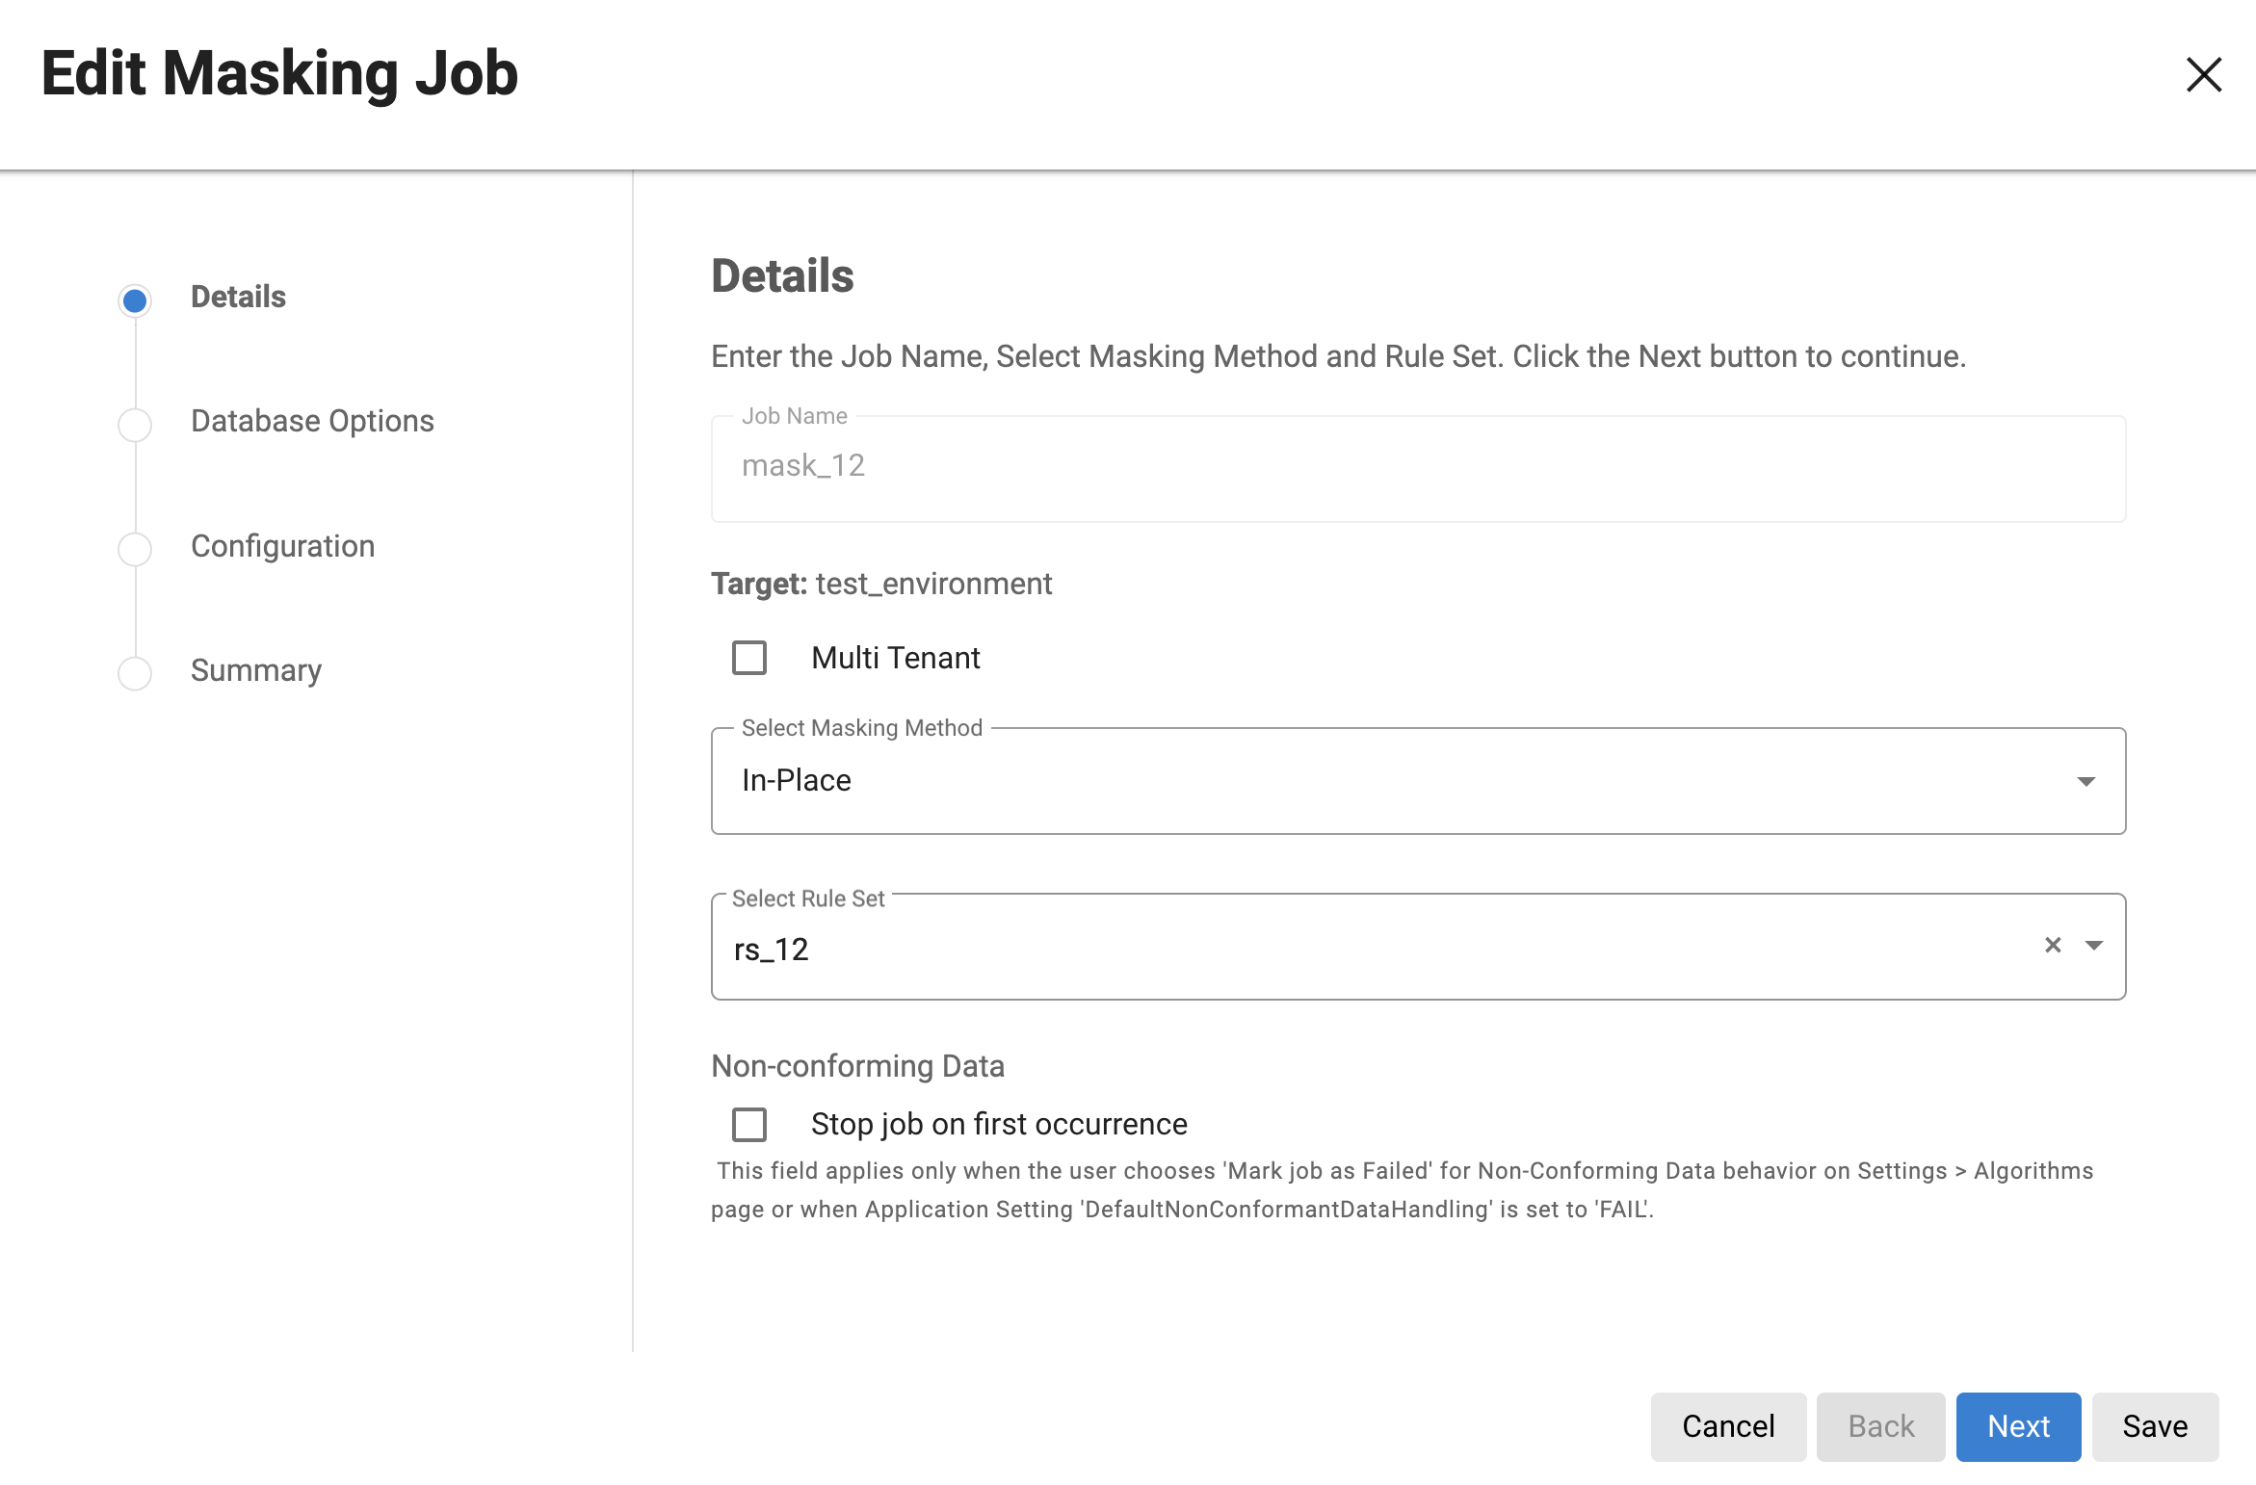Screen dimensions: 2256x1485
Task: Click the Summary step circle
Action: pos(135,673)
